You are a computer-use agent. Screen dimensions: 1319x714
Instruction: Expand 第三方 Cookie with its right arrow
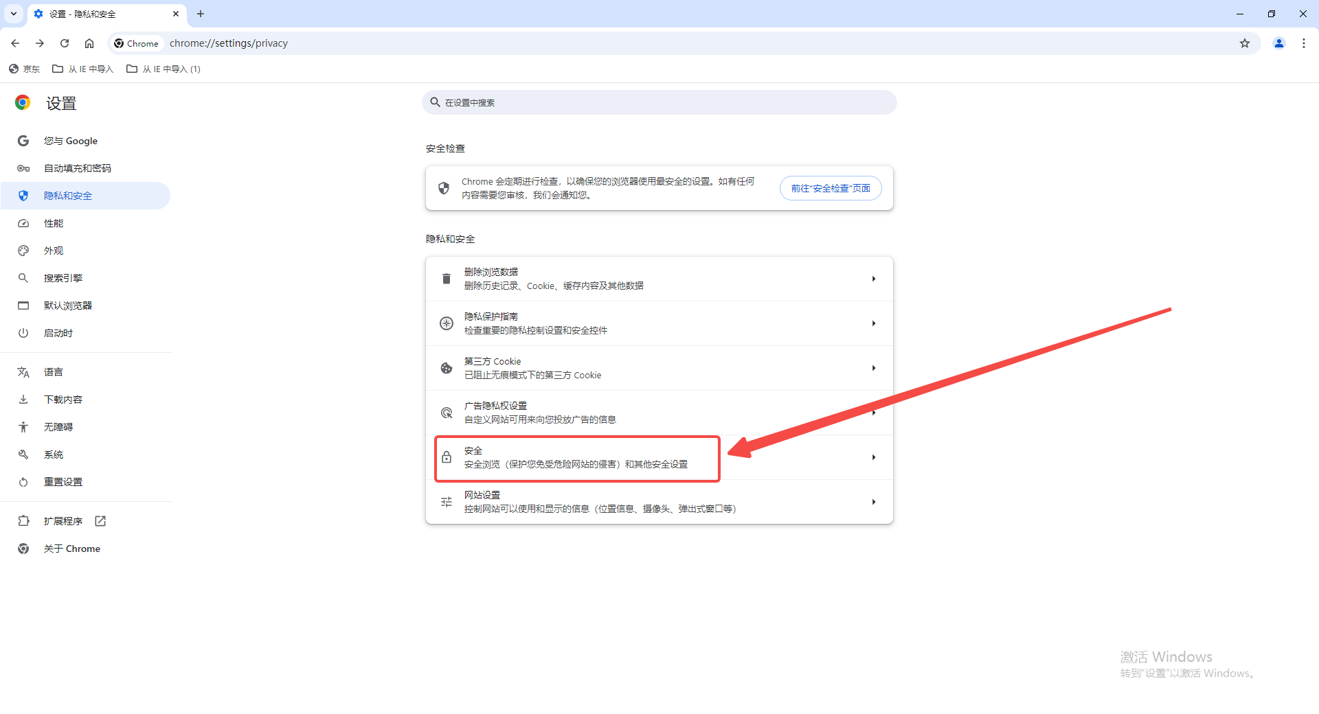click(874, 368)
